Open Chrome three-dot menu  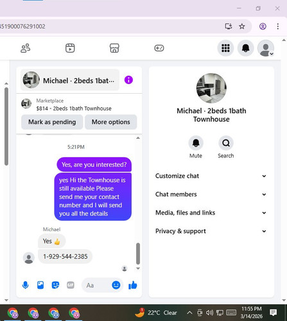278,26
